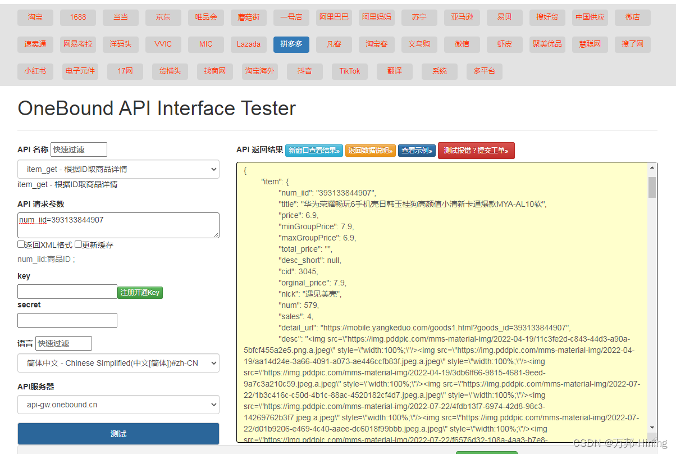
Task: Submit a ticket via 测试报错?提交工单
Action: point(476,151)
